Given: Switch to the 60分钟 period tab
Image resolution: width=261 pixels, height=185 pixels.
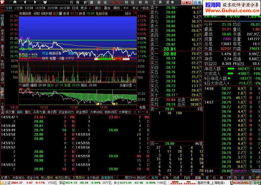Looking at the screenshot, I should (64, 8).
